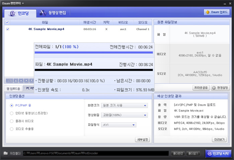The image size is (234, 160).
Task: Select the 인터넷 동영상(스트리밍) radio option
Action: point(12,113)
